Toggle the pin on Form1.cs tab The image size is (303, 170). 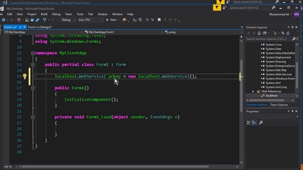[x=20, y=27]
